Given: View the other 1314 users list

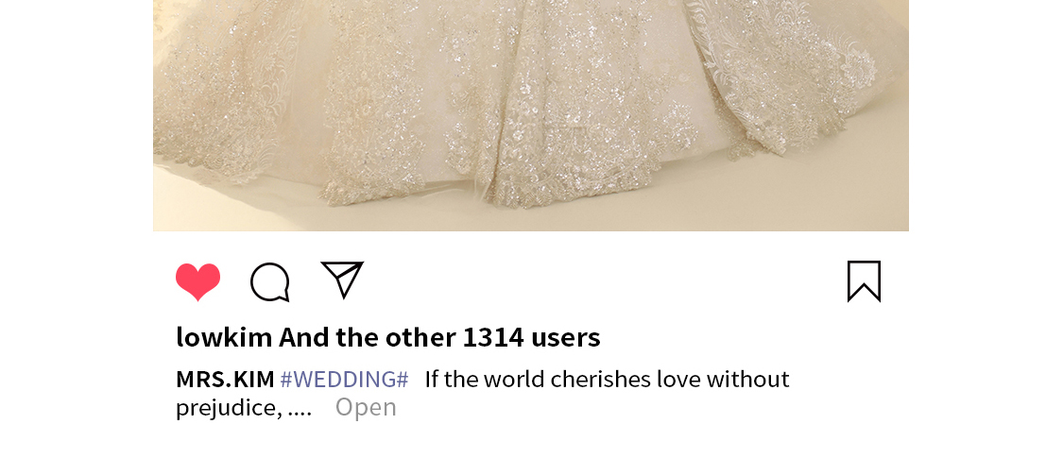Looking at the screenshot, I should (x=439, y=337).
